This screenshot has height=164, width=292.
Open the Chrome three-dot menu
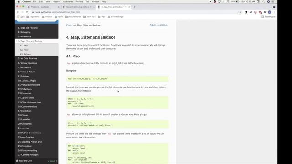(x=274, y=12)
